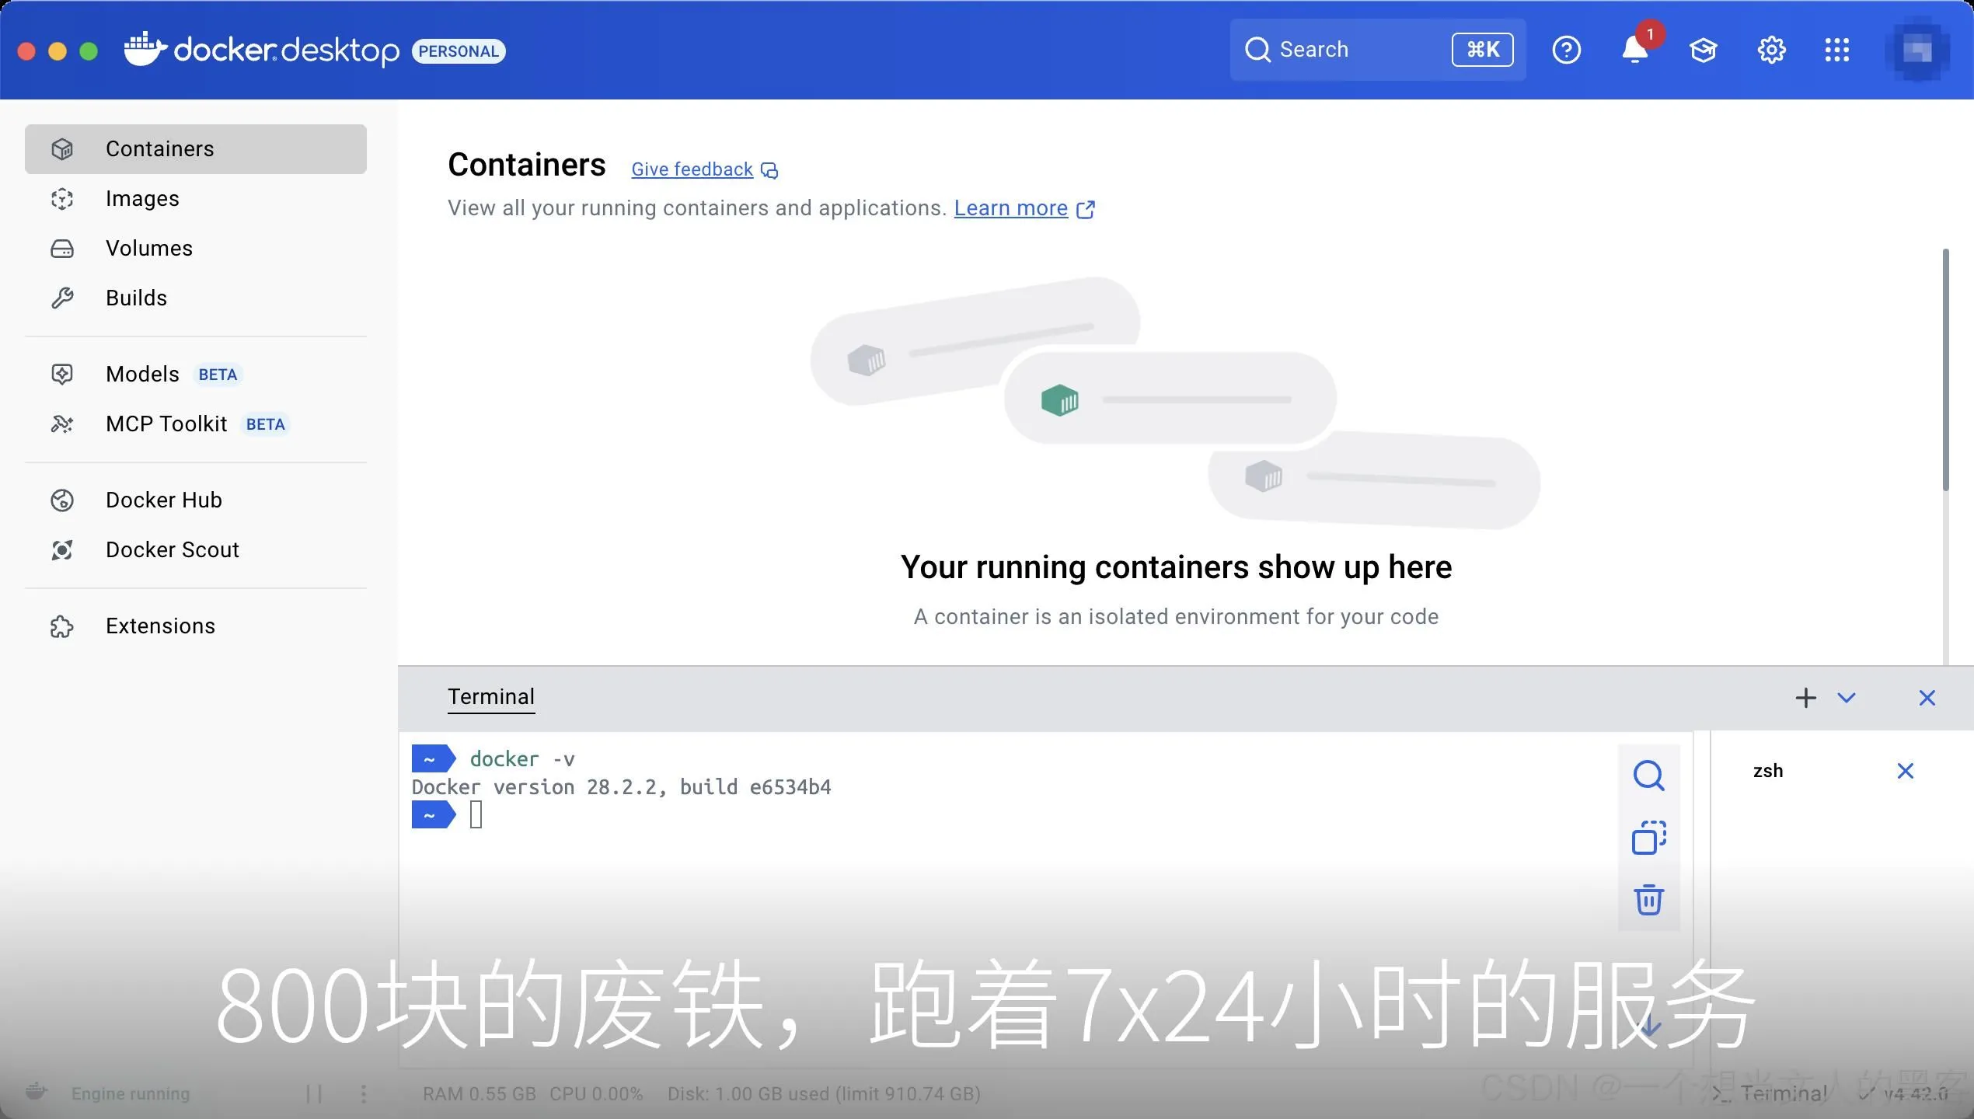The image size is (1974, 1119).
Task: Close the Terminal panel
Action: (1927, 698)
